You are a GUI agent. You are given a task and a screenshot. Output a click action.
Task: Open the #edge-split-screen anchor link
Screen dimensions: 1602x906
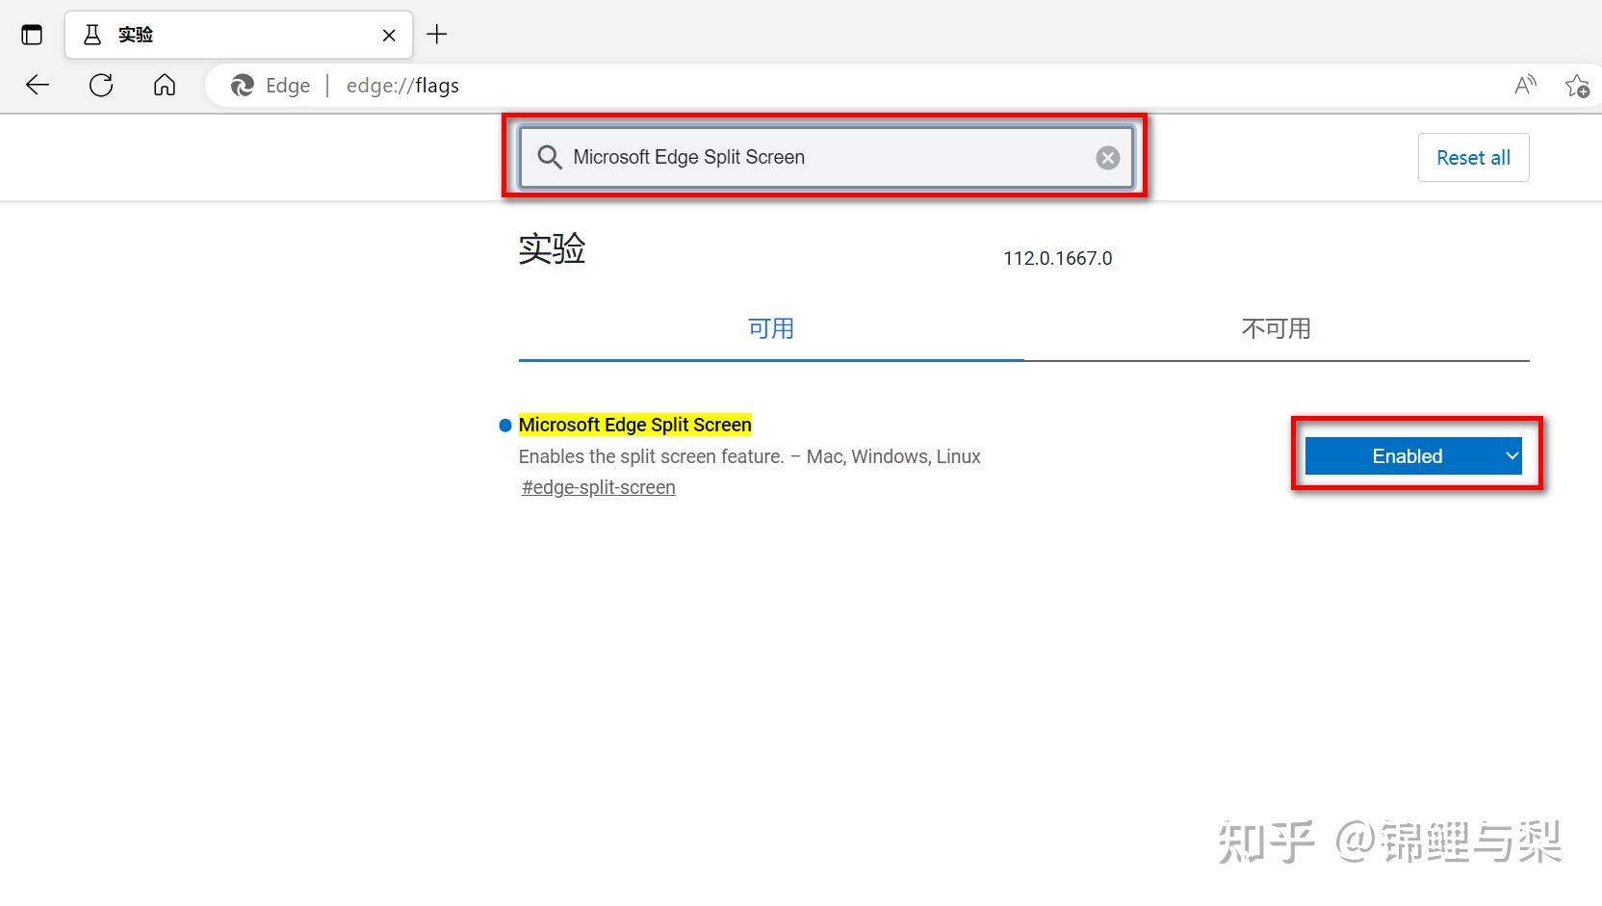[x=598, y=487]
